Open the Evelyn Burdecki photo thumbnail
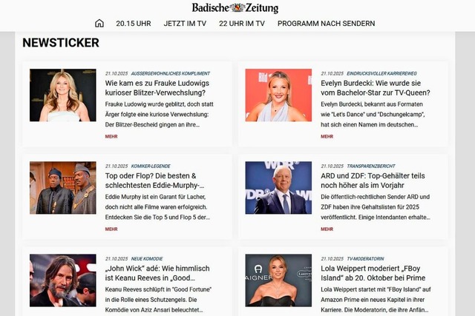 [278, 95]
